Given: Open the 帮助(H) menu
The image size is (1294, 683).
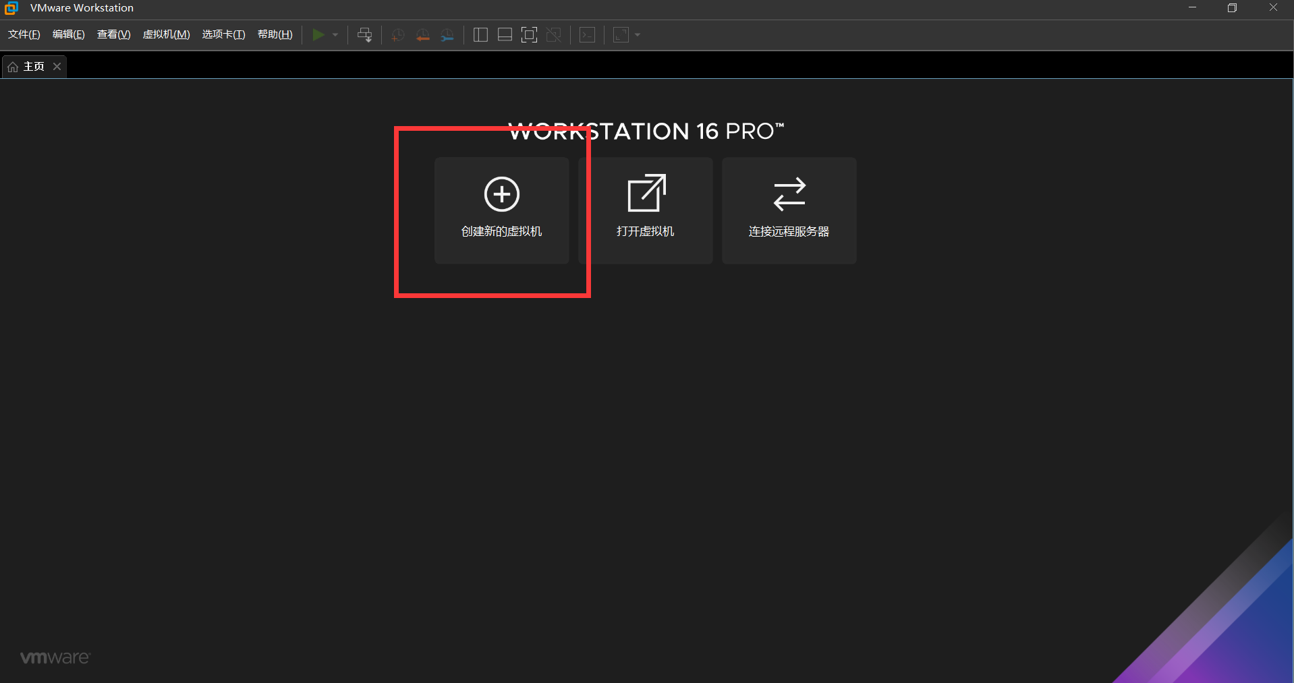Looking at the screenshot, I should 275,34.
